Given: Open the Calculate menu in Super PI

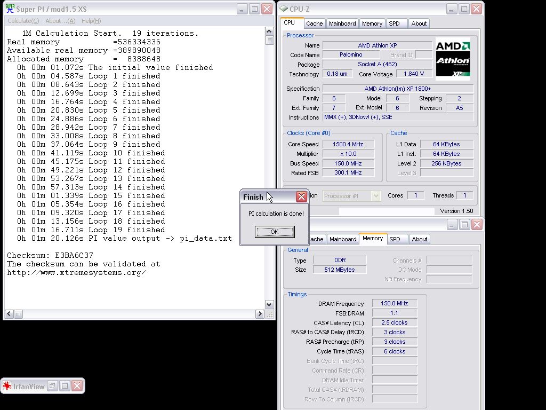Looking at the screenshot, I should (x=23, y=21).
